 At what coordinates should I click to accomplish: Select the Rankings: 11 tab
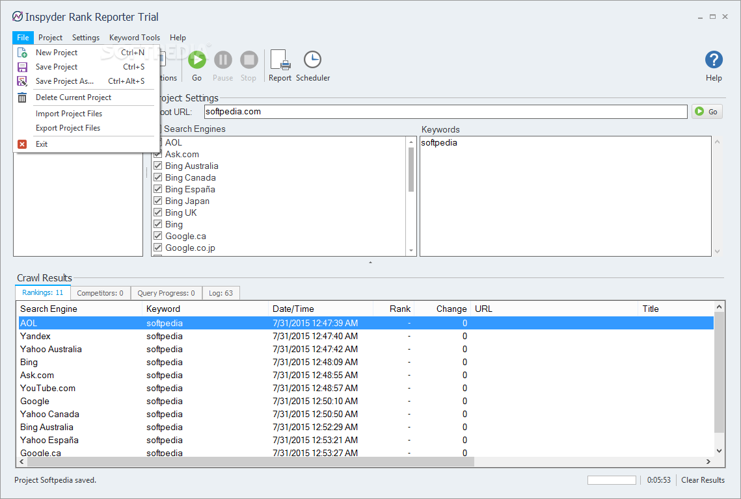[42, 292]
